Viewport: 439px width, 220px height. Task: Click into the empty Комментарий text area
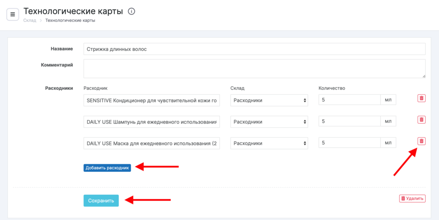pos(254,68)
